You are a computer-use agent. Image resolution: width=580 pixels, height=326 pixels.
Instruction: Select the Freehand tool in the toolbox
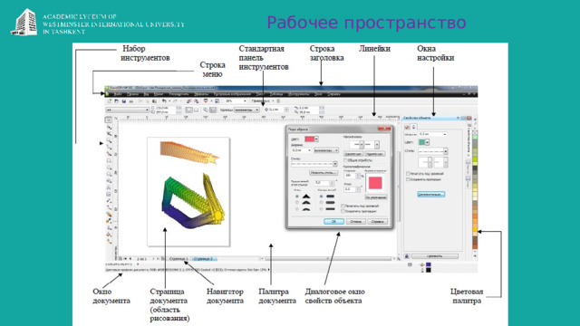[x=109, y=147]
